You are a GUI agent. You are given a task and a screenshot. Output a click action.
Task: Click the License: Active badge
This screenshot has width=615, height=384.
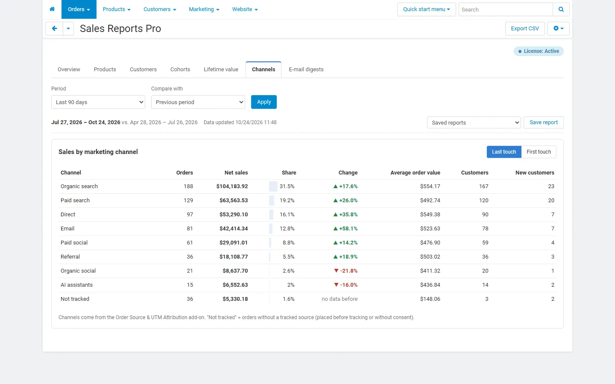(539, 51)
